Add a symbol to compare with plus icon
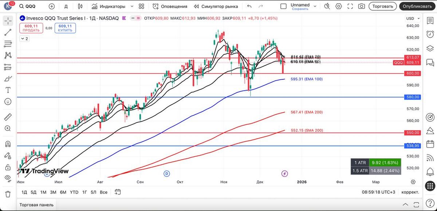The height and width of the screenshot is (211, 437). 51,6
